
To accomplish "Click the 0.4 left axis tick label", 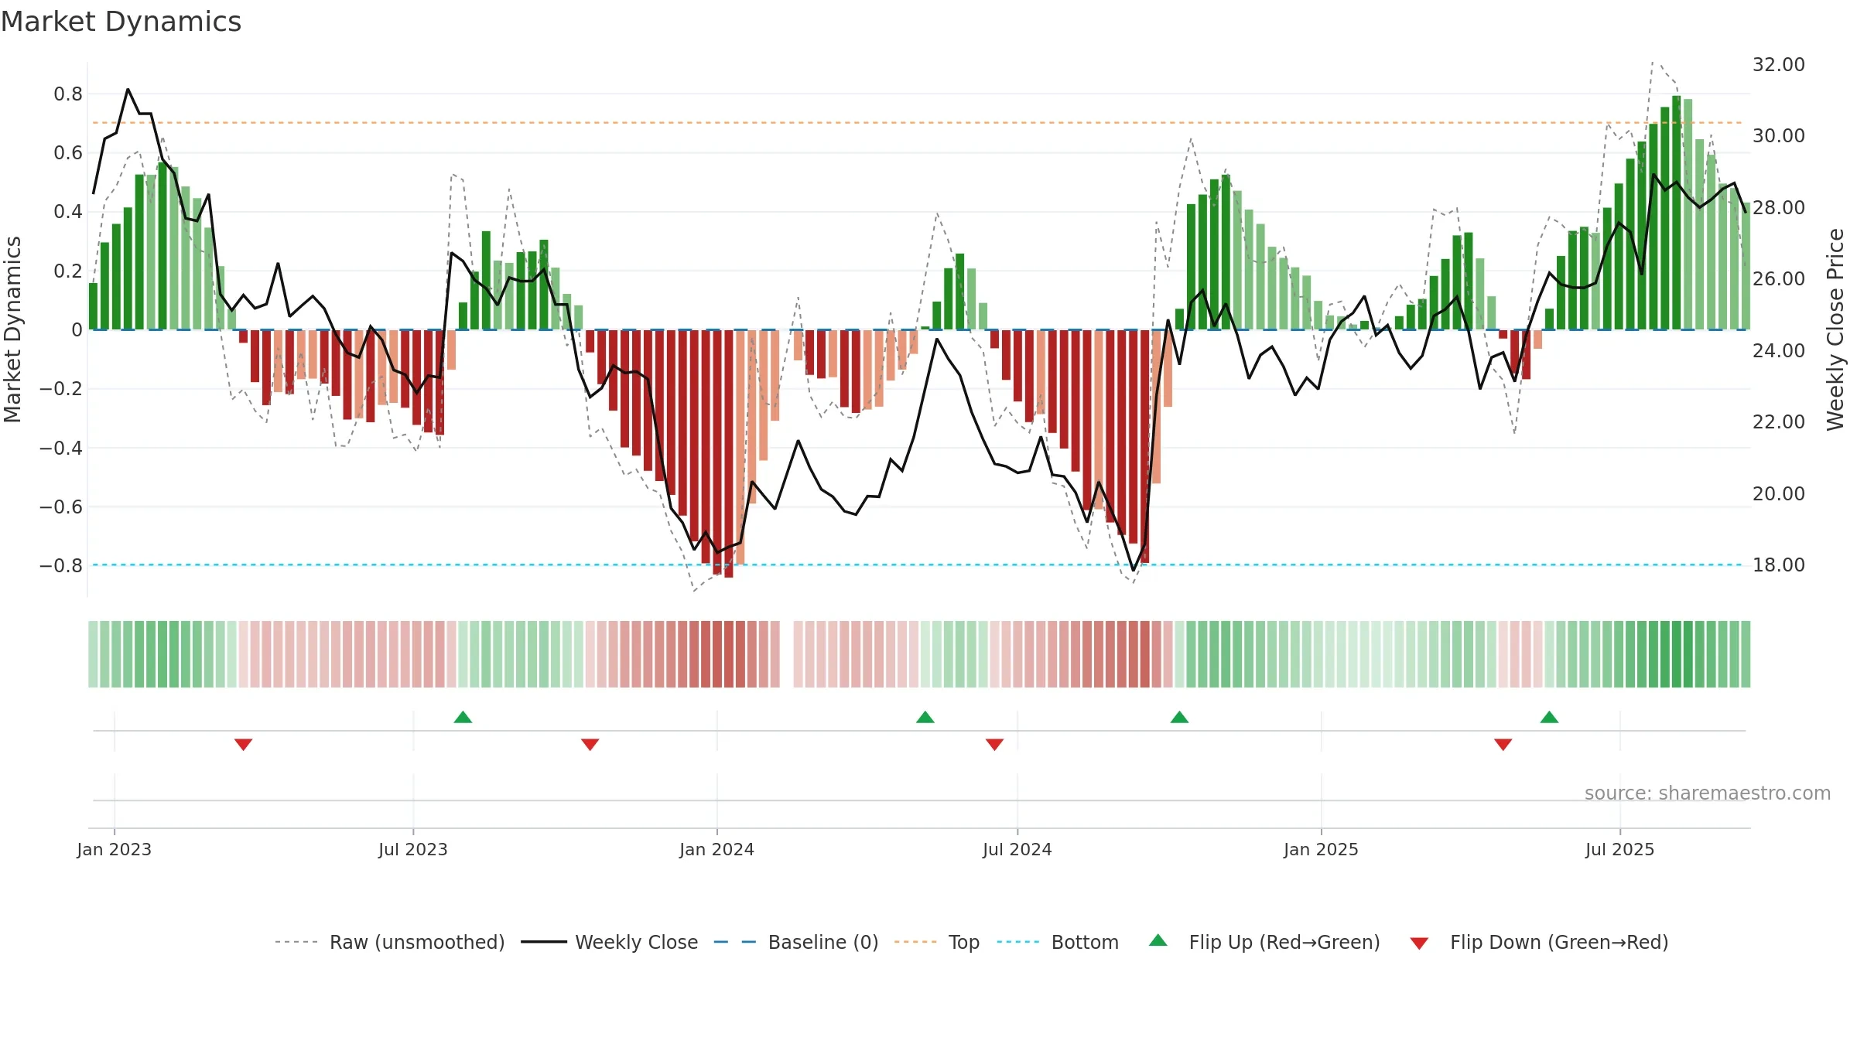I will [x=68, y=212].
